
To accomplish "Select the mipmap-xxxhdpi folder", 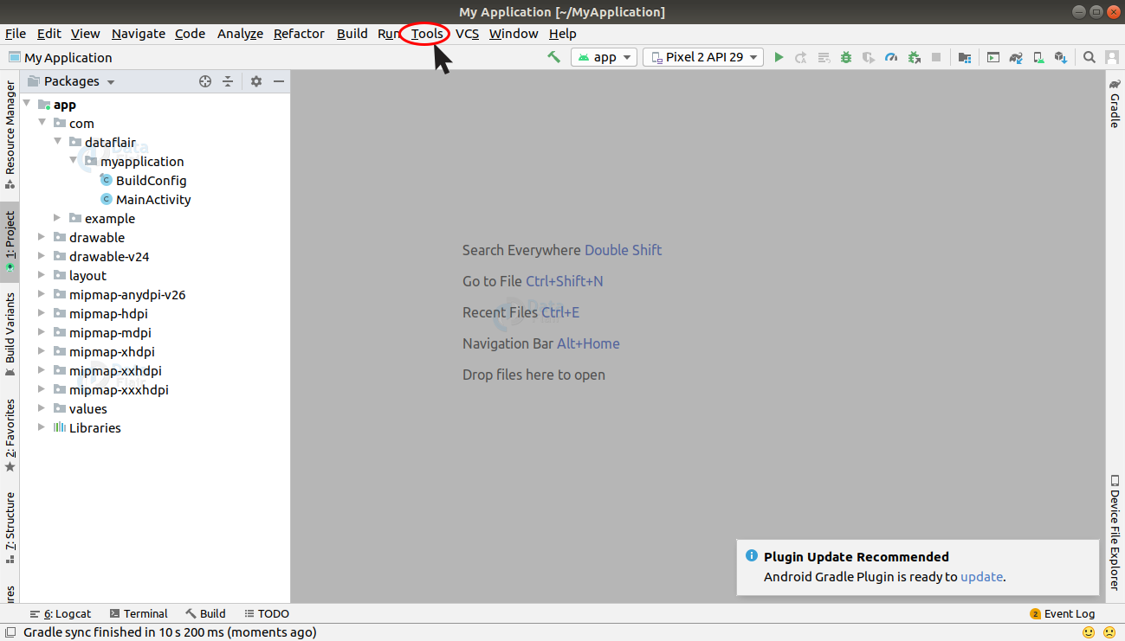I will (119, 389).
